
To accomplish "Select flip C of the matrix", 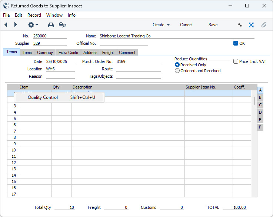I will (260, 105).
